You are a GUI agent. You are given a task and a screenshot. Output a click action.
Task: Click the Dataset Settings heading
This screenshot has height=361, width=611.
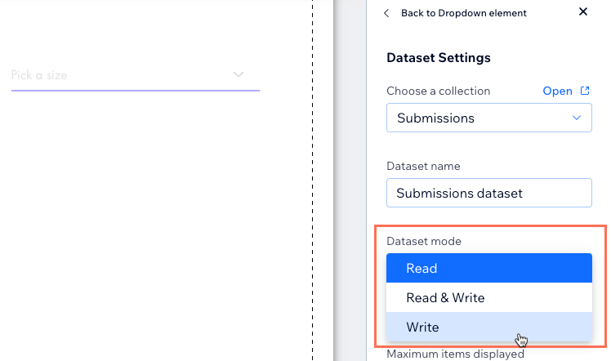[439, 58]
